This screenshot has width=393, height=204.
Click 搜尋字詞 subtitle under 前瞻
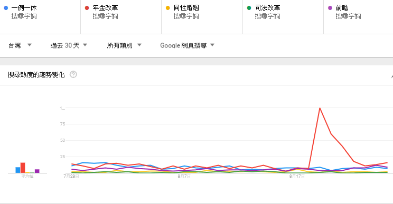tap(349, 16)
